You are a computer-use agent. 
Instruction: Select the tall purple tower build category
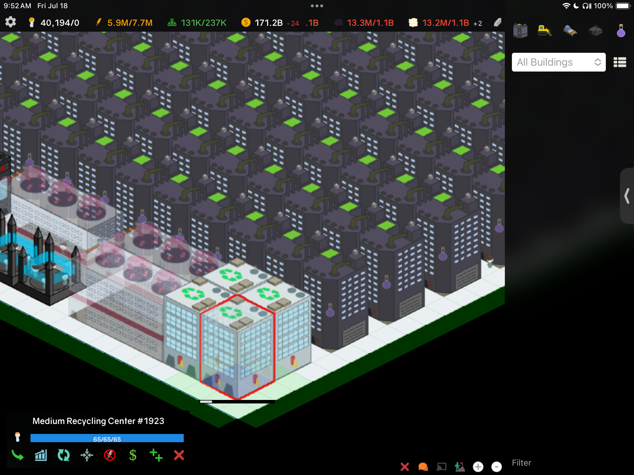[520, 30]
